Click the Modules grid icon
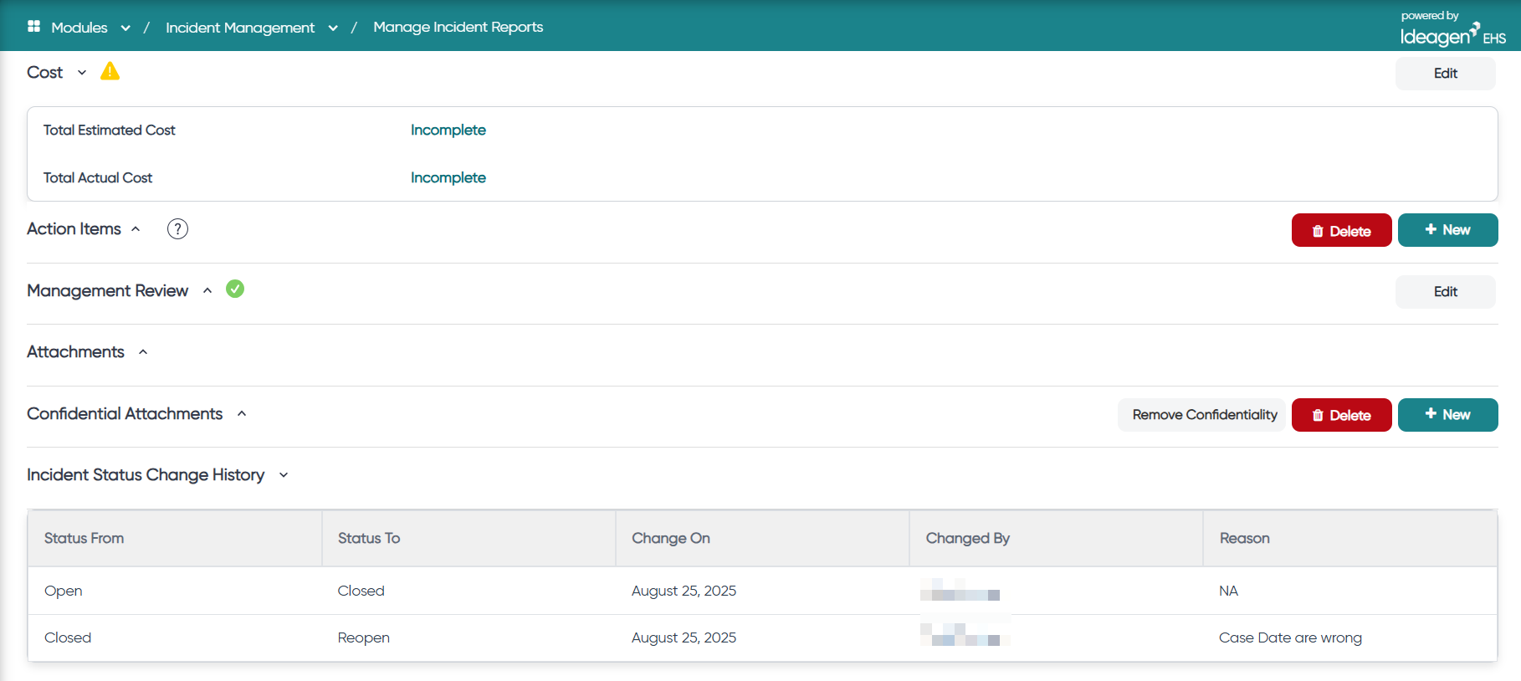 click(34, 27)
